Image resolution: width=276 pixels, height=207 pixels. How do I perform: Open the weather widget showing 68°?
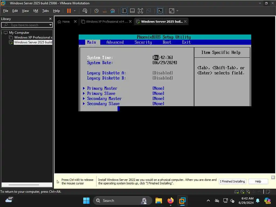click(9, 200)
